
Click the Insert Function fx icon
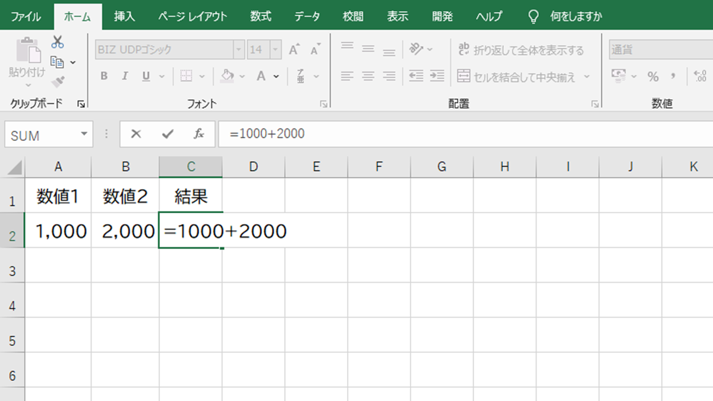click(200, 134)
